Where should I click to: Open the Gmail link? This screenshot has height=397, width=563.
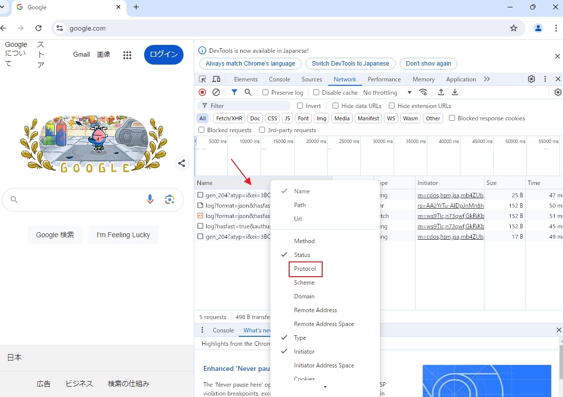pos(81,55)
